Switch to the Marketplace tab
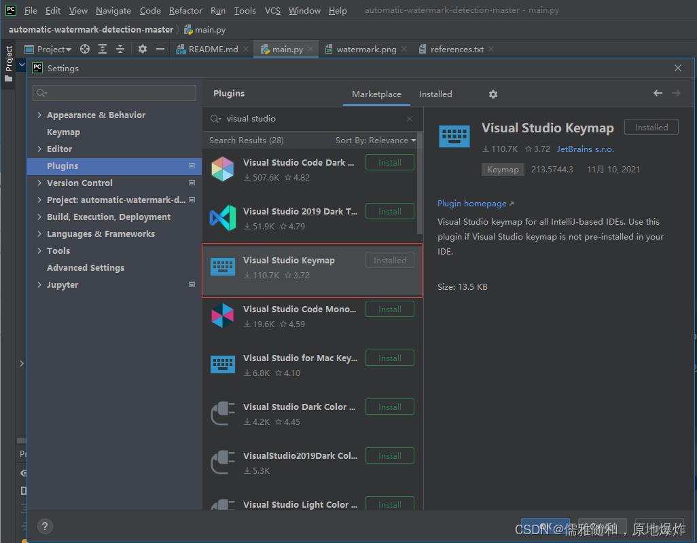The height and width of the screenshot is (543, 697). [x=376, y=94]
